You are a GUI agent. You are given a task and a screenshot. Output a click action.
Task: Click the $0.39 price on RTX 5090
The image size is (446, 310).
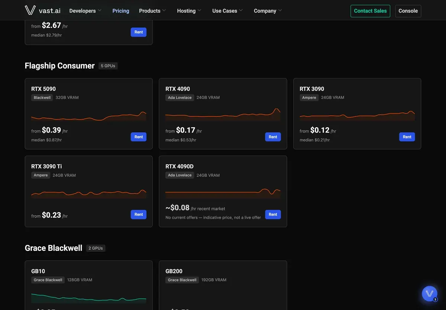pyautogui.click(x=51, y=130)
